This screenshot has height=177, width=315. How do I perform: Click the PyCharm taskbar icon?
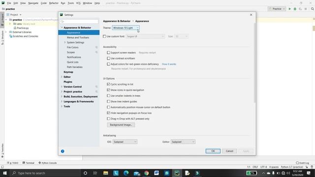tap(177, 173)
